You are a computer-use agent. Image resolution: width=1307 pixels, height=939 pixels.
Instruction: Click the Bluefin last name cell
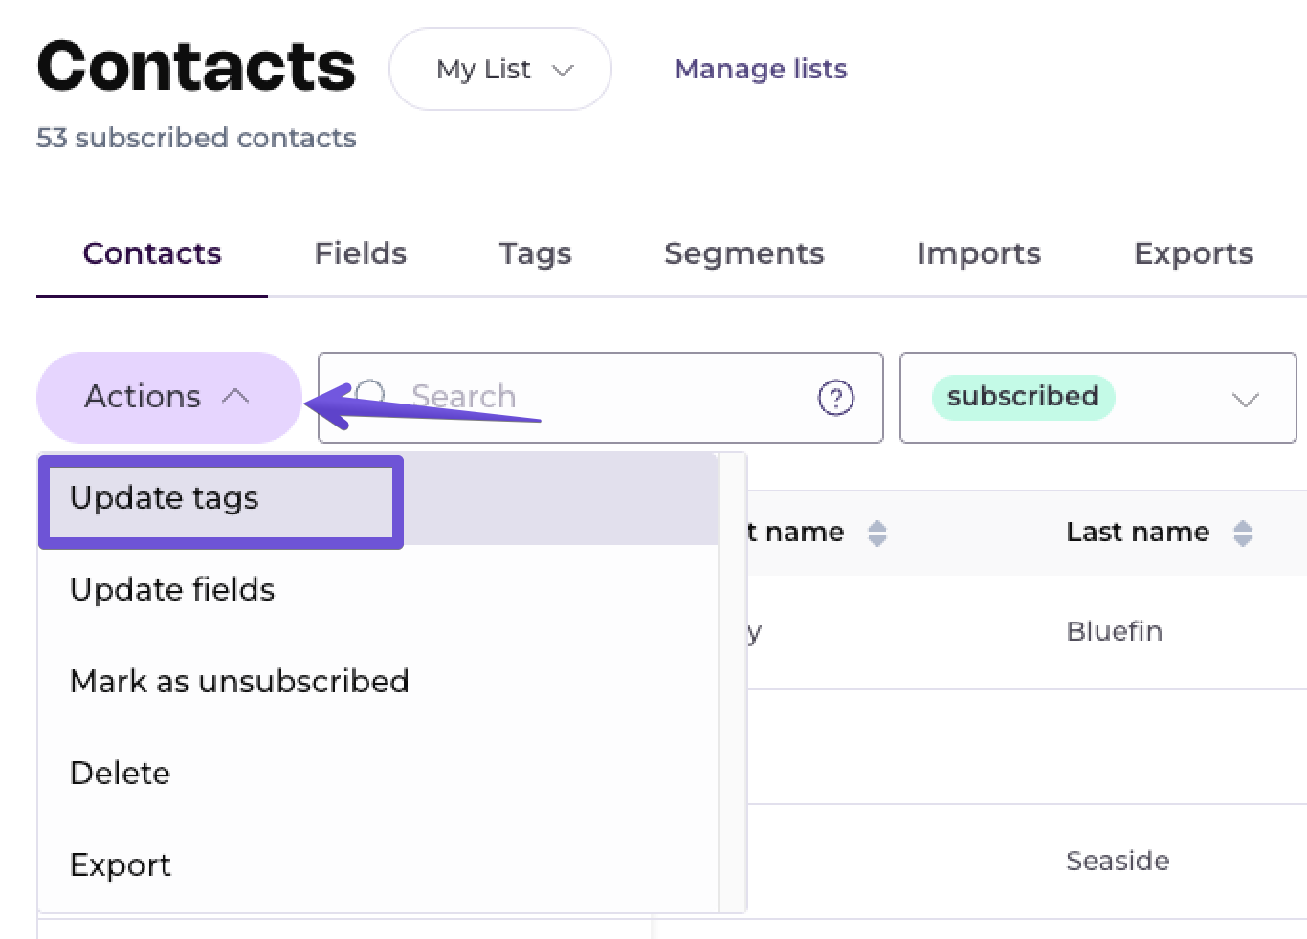pos(1114,631)
